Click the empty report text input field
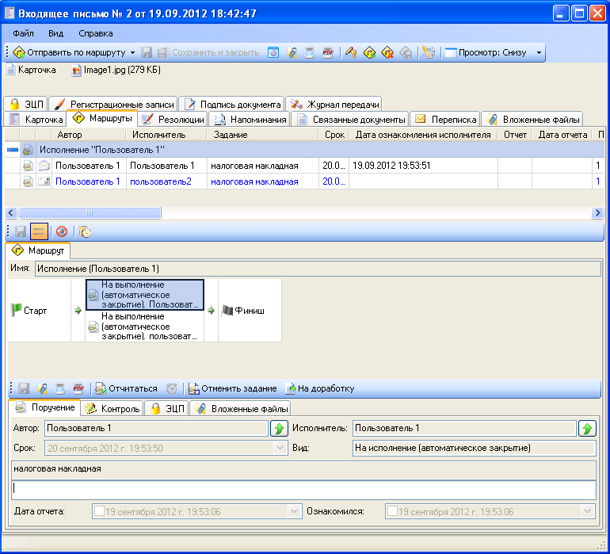Image resolution: width=610 pixels, height=554 pixels. pos(304,490)
